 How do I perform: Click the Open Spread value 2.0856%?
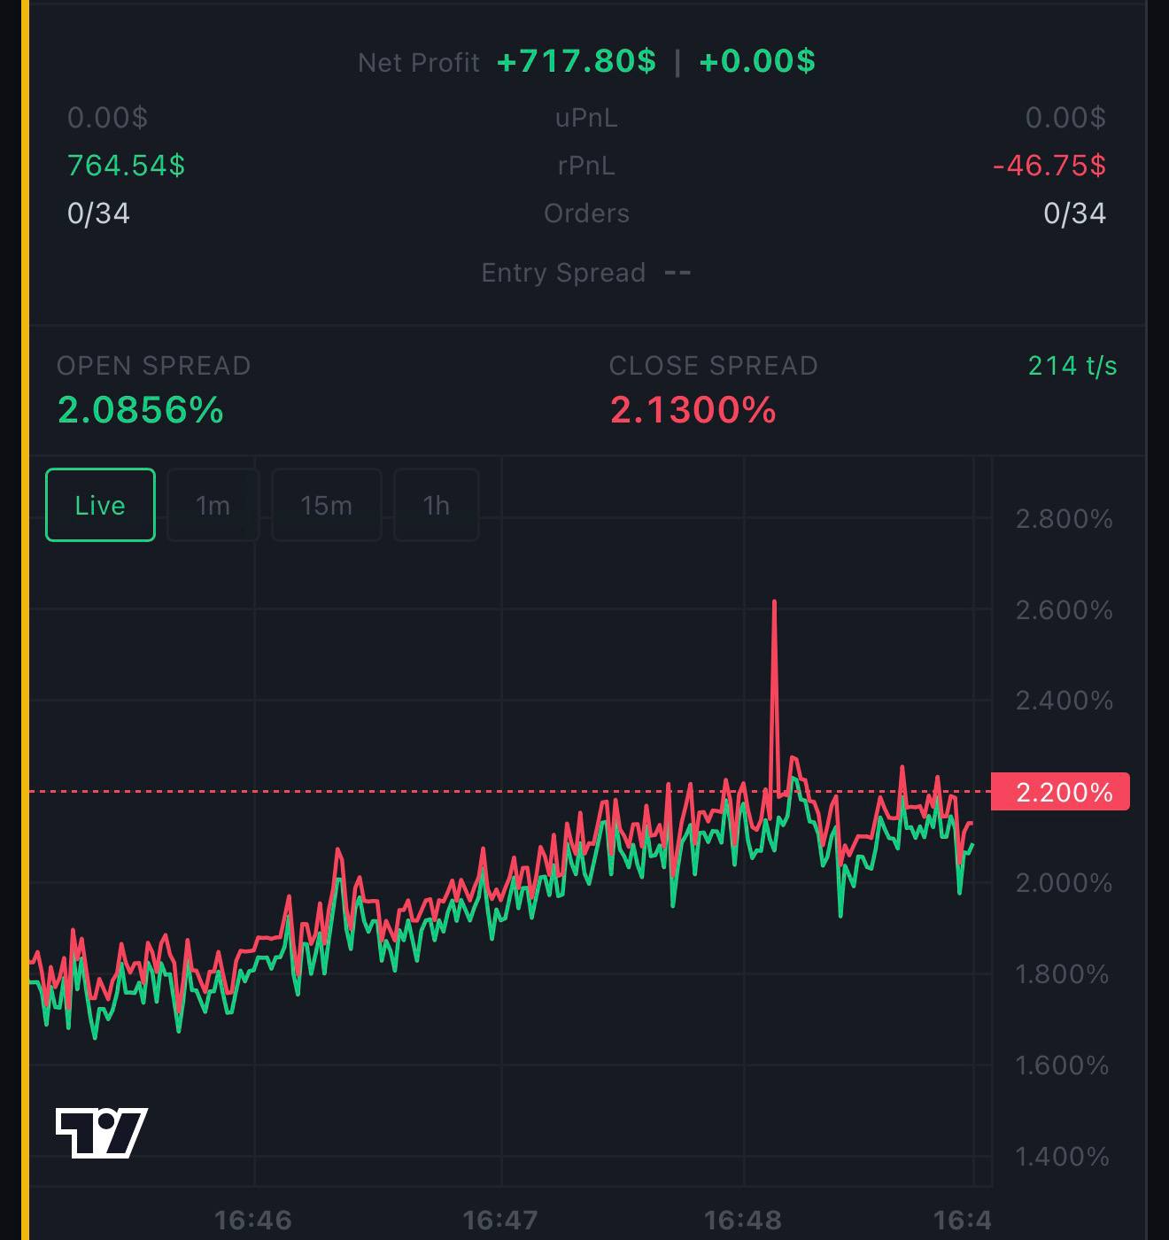pyautogui.click(x=140, y=410)
